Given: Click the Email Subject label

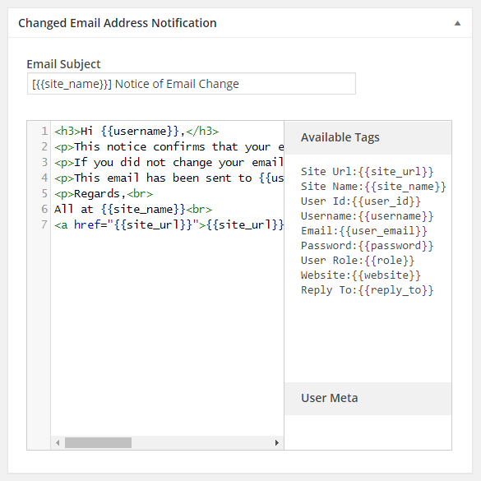Looking at the screenshot, I should coord(63,64).
